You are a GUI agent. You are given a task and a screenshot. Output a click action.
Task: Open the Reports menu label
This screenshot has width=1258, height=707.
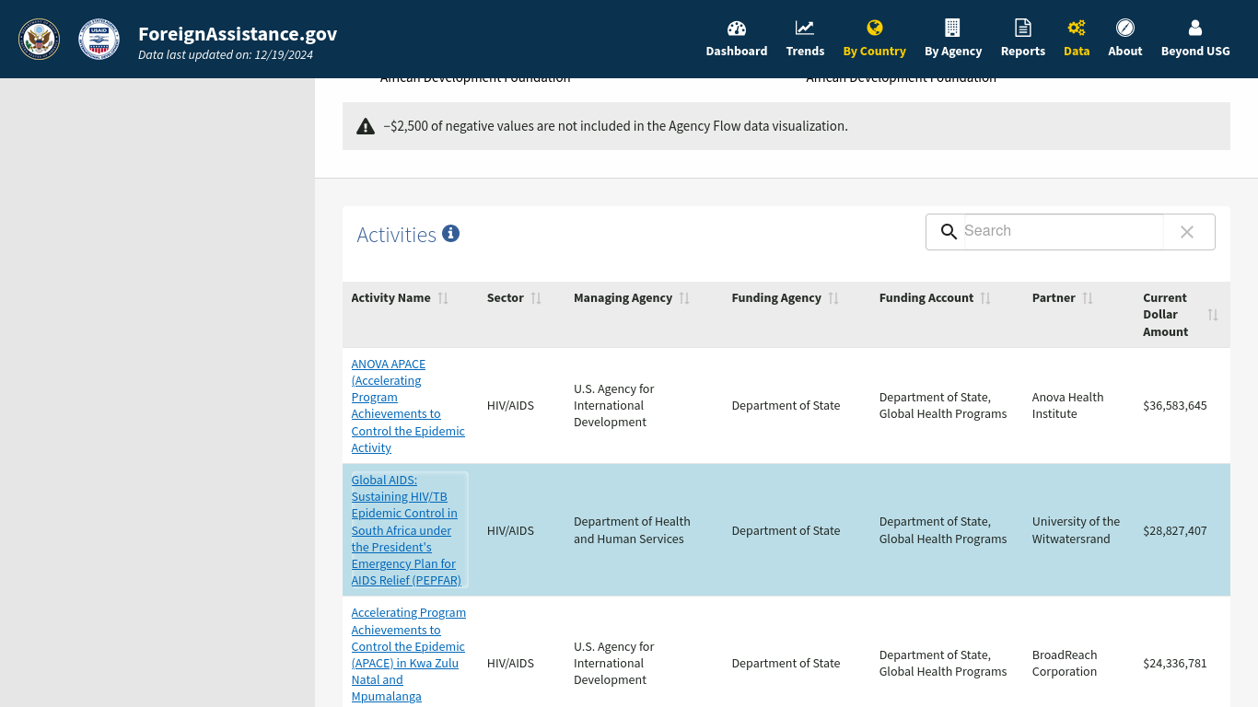click(1023, 52)
